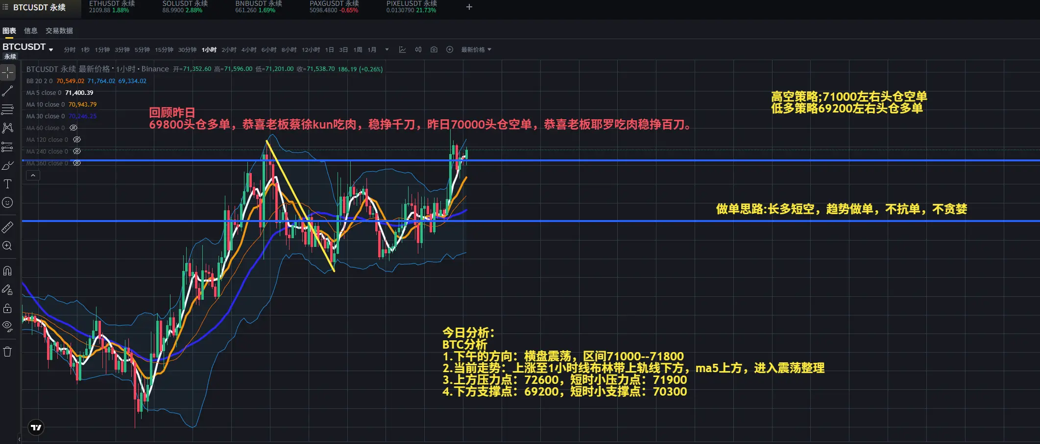Select the brush drawing tool

point(8,166)
